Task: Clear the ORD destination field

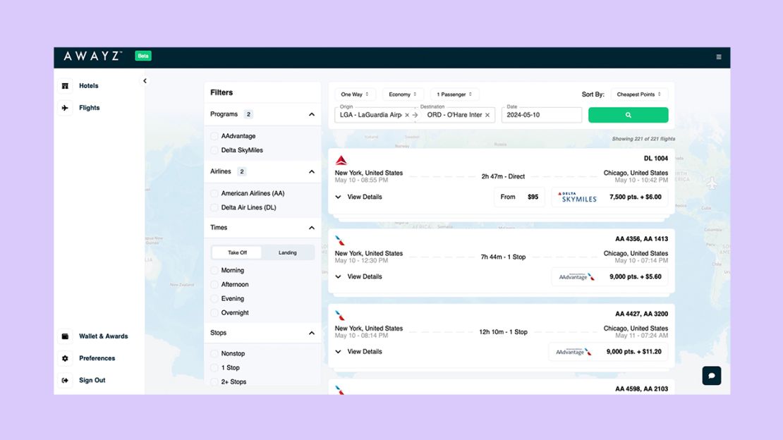Action: tap(487, 115)
